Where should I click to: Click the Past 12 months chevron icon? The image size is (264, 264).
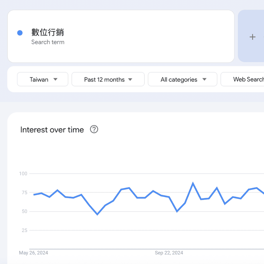tap(130, 79)
